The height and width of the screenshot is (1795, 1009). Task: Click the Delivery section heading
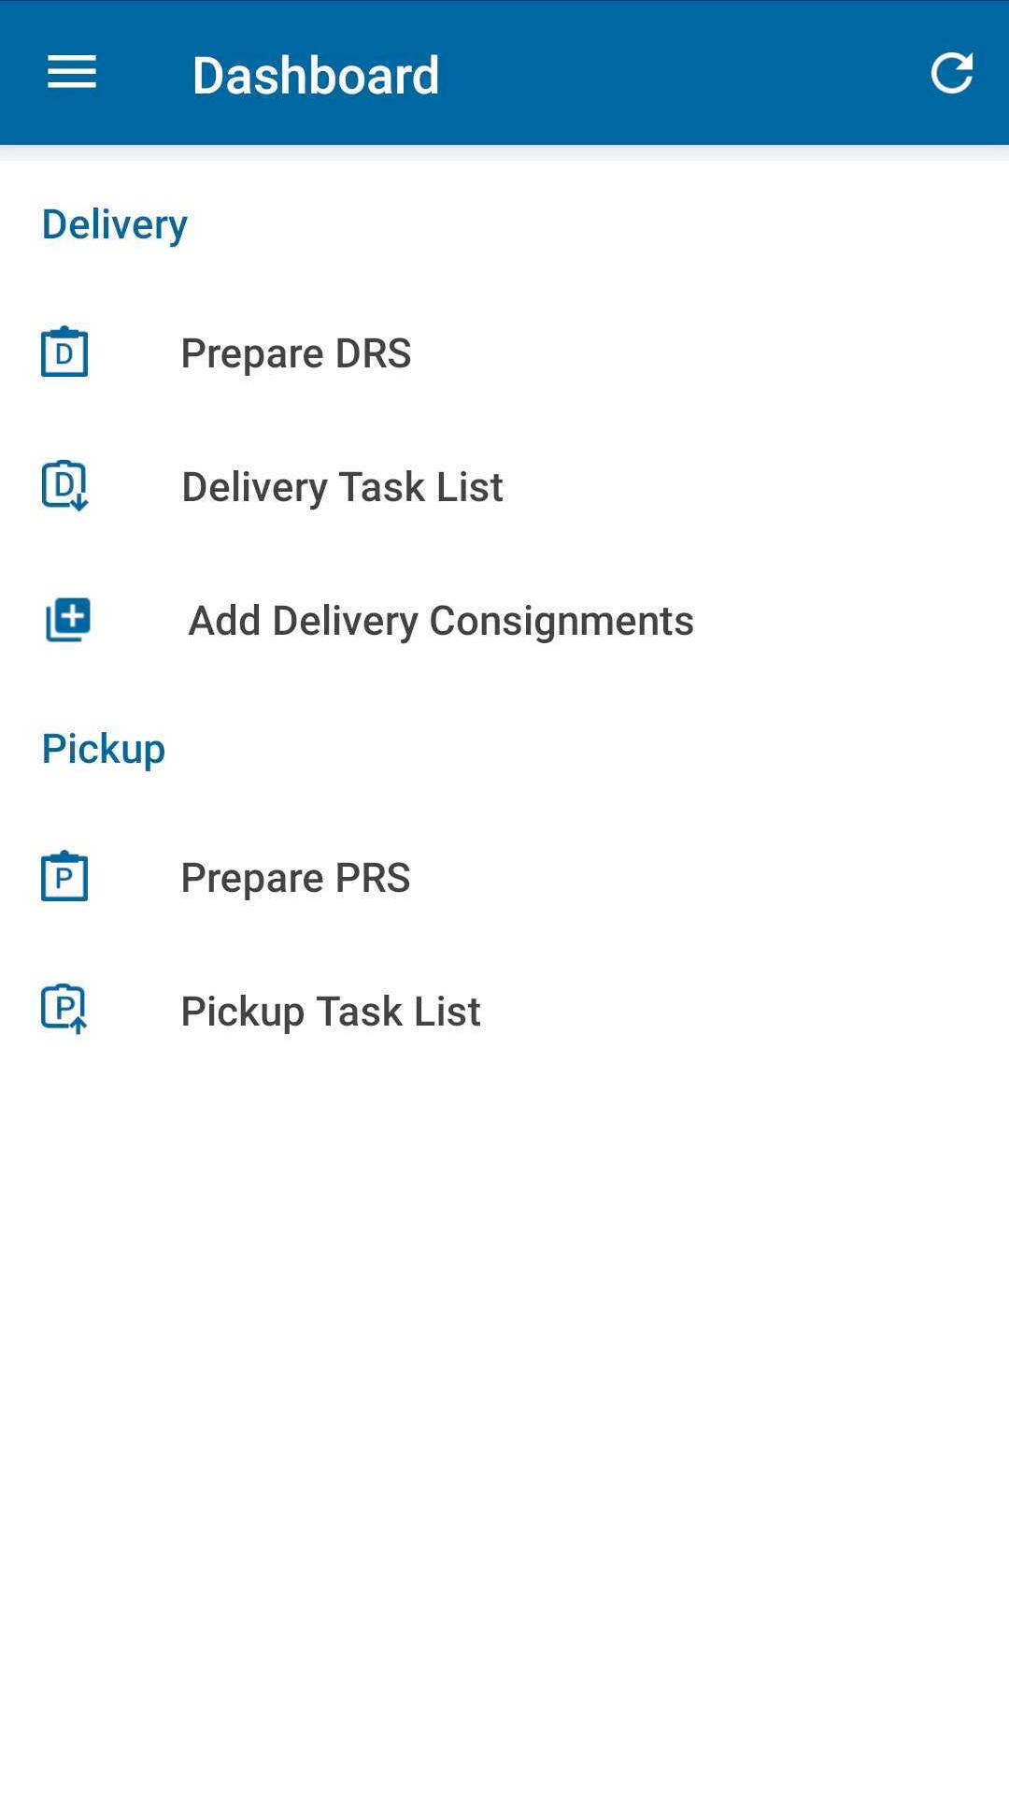[x=114, y=224]
